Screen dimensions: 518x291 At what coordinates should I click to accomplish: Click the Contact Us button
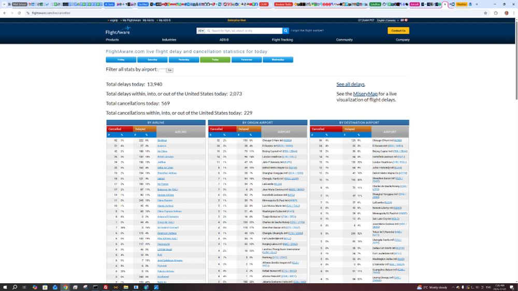click(398, 30)
